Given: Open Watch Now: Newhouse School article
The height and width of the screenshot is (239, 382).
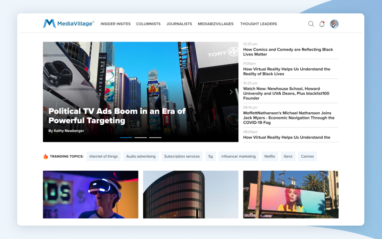Looking at the screenshot, I should tap(286, 93).
